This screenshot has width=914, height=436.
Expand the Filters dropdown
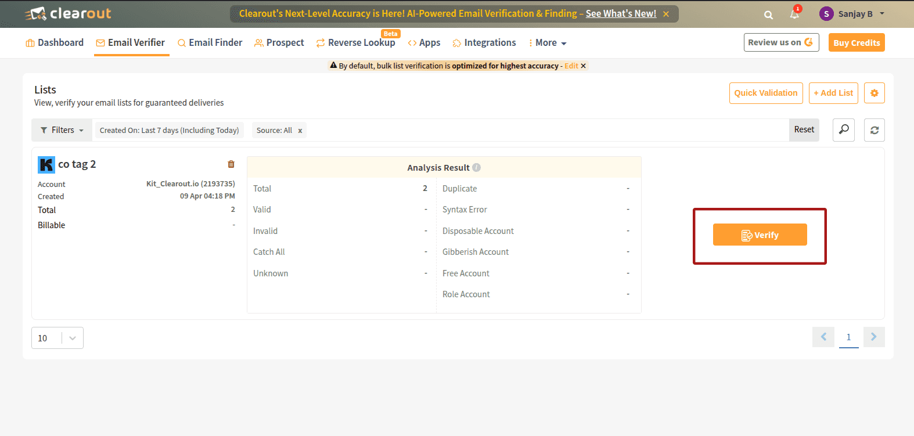click(62, 130)
